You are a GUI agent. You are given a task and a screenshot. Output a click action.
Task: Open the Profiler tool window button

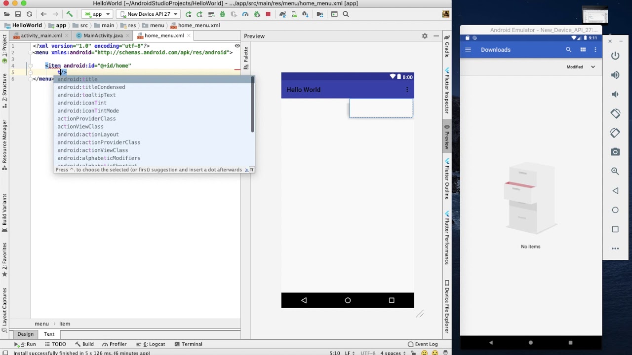(x=114, y=344)
